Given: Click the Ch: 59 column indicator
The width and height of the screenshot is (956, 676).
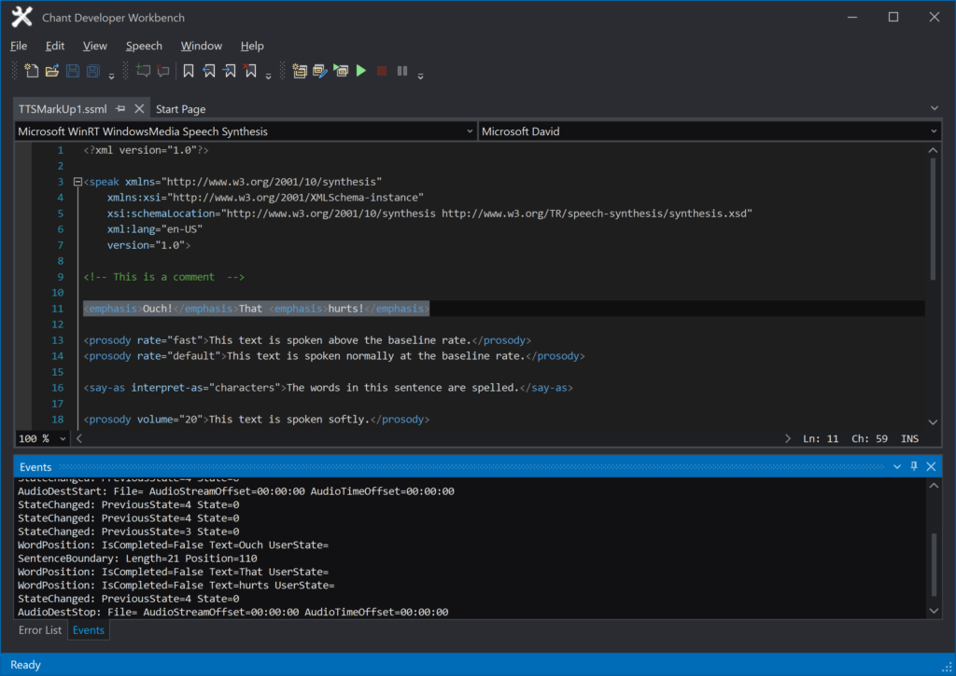Looking at the screenshot, I should tap(869, 438).
